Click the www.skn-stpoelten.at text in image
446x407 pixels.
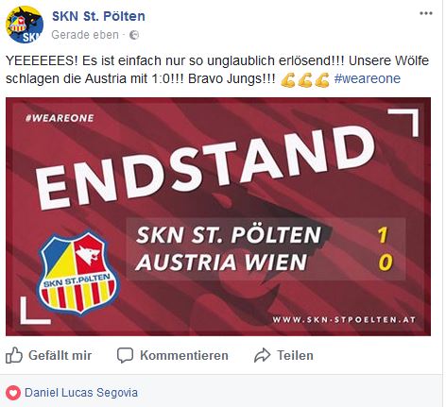[344, 320]
